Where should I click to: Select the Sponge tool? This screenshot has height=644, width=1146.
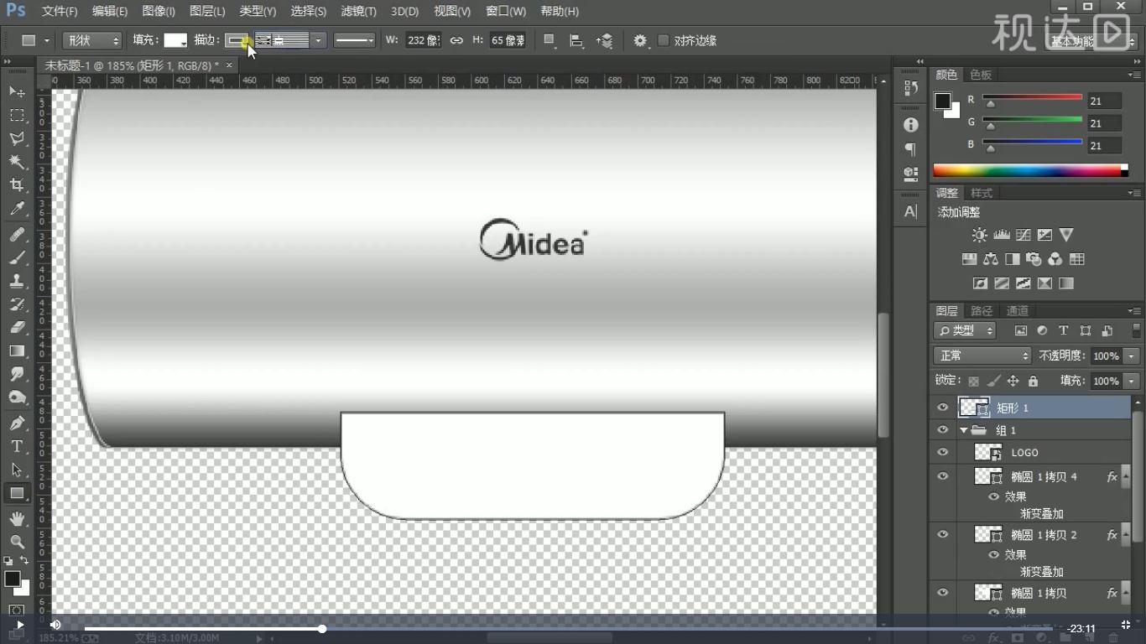(x=17, y=397)
